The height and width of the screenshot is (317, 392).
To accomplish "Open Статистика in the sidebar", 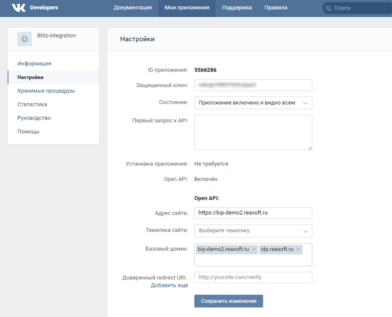I will (x=32, y=104).
